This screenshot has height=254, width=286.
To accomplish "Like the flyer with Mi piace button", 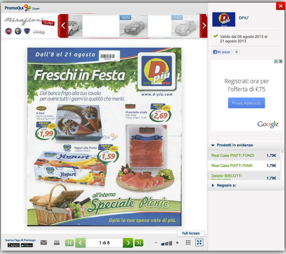I will (x=221, y=52).
